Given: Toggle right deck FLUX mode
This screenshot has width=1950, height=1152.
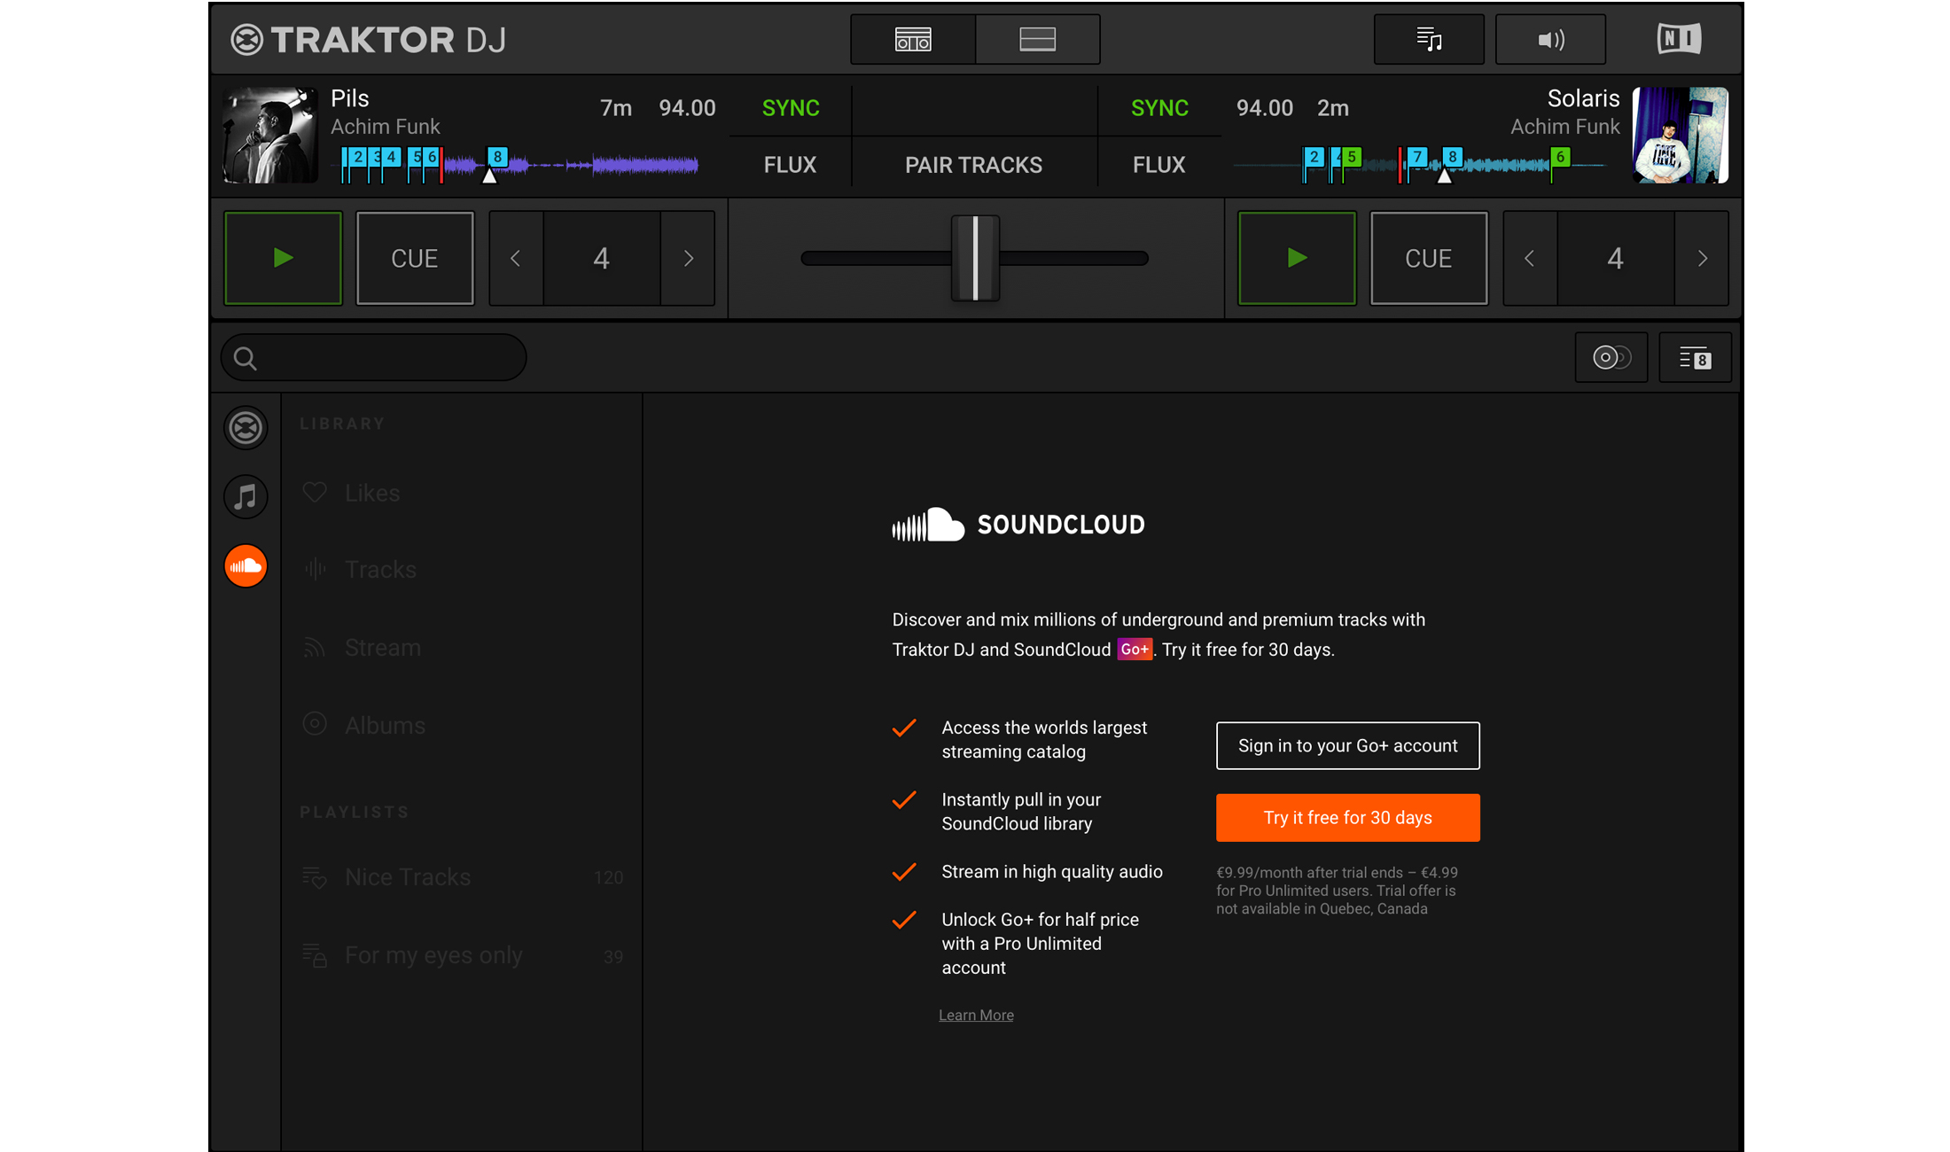Looking at the screenshot, I should [x=1158, y=165].
